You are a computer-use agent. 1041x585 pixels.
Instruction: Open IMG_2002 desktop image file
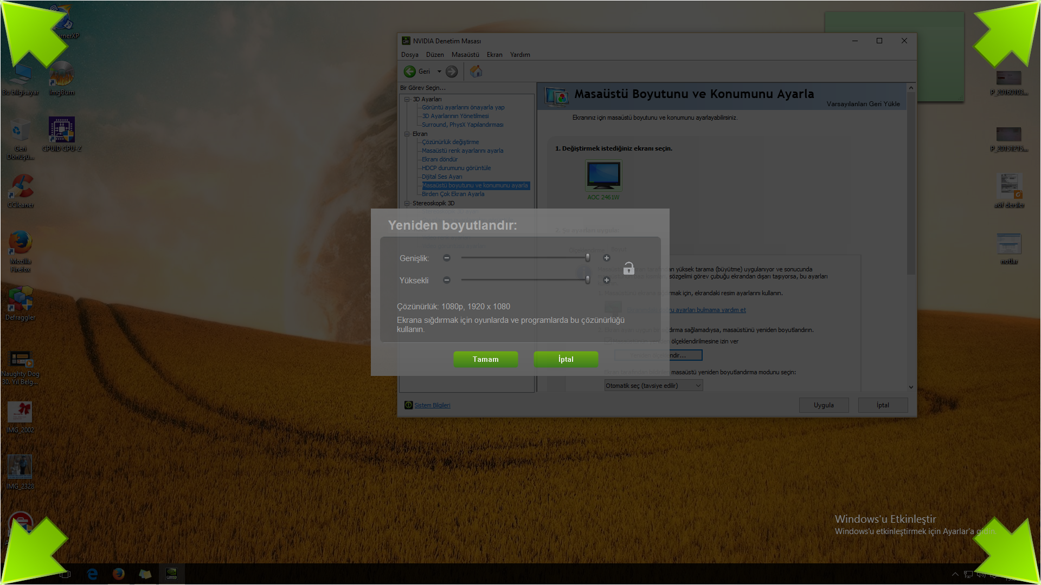[x=21, y=417]
